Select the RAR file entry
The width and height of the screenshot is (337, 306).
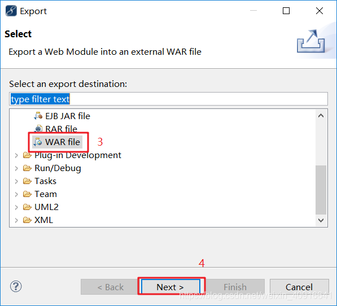point(62,129)
